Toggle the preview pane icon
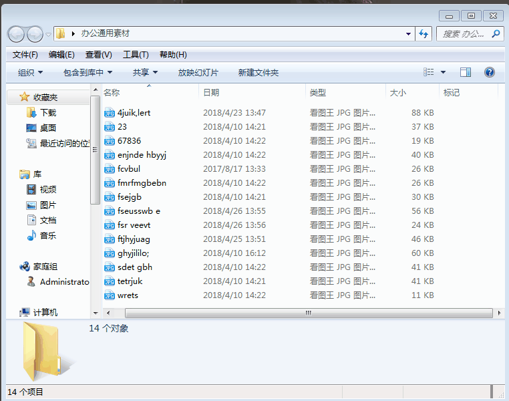This screenshot has height=401, width=509. (x=466, y=72)
